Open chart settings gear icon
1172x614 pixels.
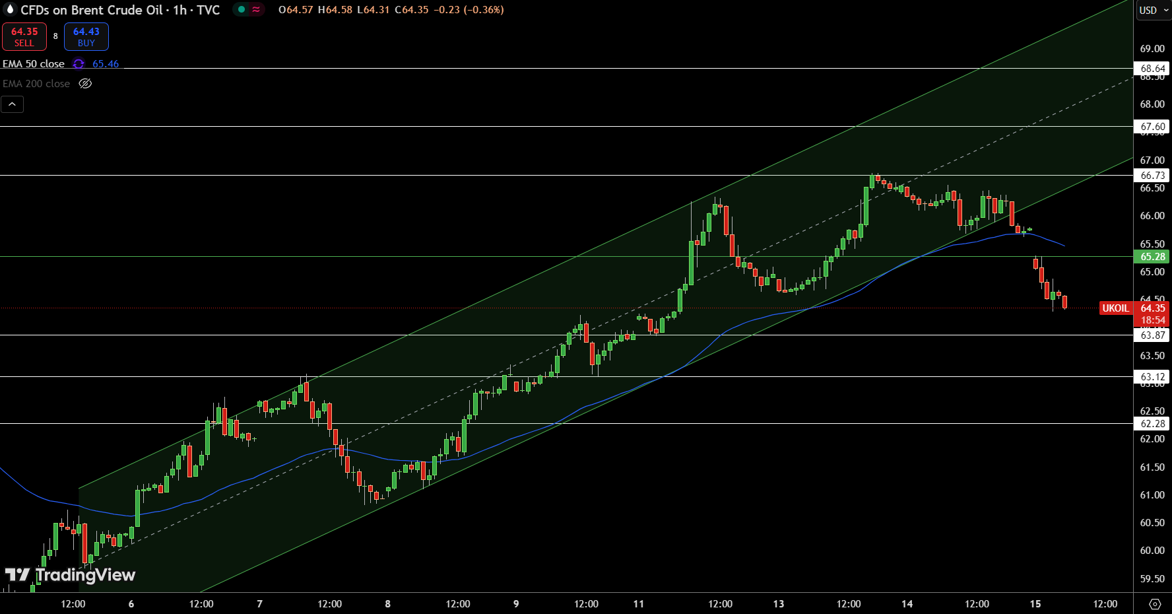1155,604
